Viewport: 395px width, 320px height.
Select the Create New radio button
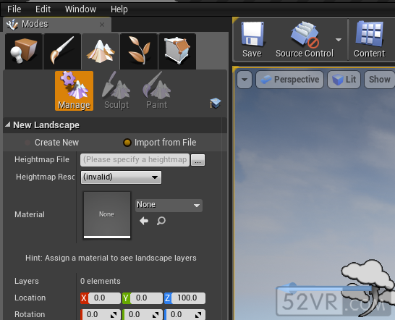[x=27, y=143]
